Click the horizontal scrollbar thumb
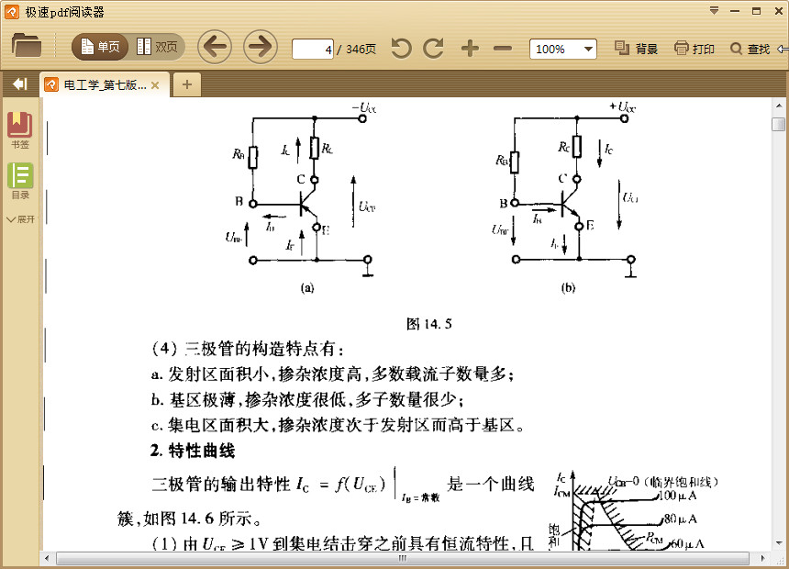The image size is (789, 569). tap(403, 558)
